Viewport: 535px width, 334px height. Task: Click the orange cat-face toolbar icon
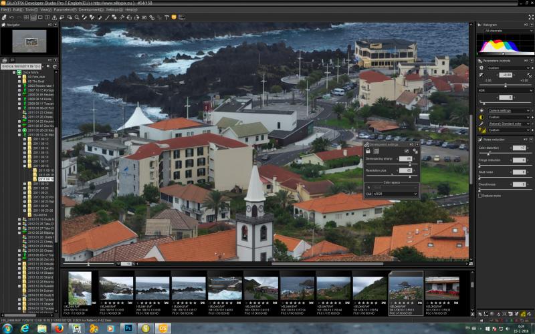(174, 17)
